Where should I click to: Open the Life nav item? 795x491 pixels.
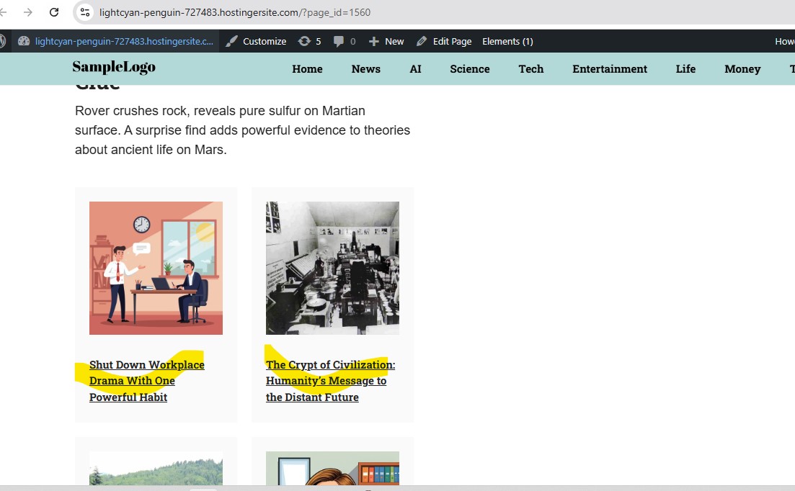tap(685, 69)
